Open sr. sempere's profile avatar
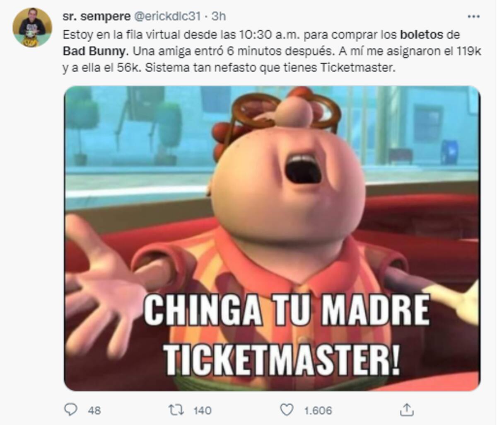 (32, 27)
